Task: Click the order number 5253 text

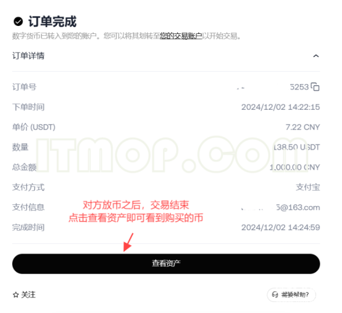Action: (x=299, y=87)
